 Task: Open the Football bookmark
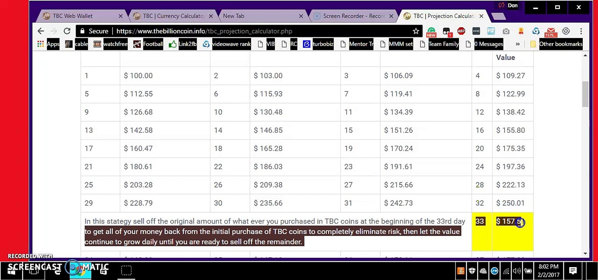coord(148,44)
